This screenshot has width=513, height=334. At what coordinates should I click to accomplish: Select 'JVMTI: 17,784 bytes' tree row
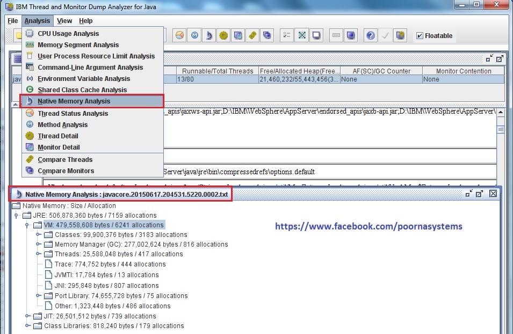click(x=102, y=275)
